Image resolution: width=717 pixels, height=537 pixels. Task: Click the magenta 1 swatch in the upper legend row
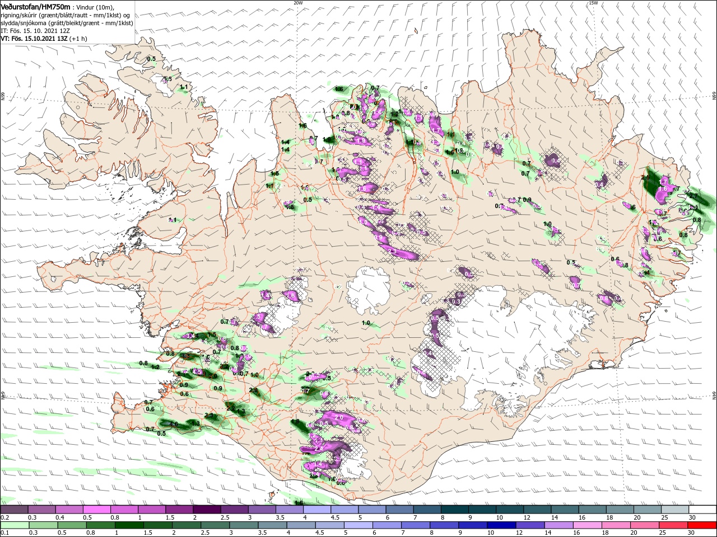pos(151,510)
